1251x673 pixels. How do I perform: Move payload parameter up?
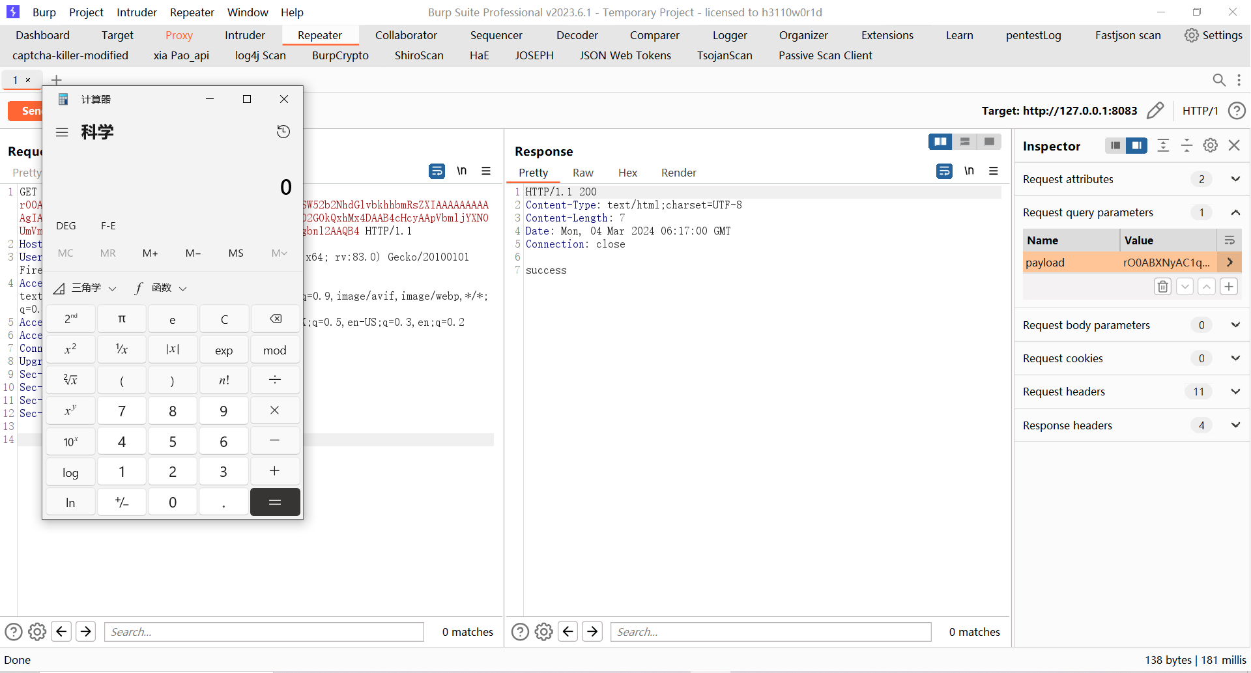coord(1207,287)
